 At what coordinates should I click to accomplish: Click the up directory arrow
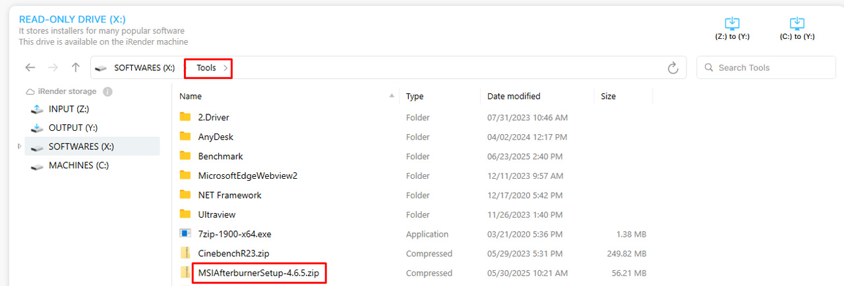(x=76, y=68)
